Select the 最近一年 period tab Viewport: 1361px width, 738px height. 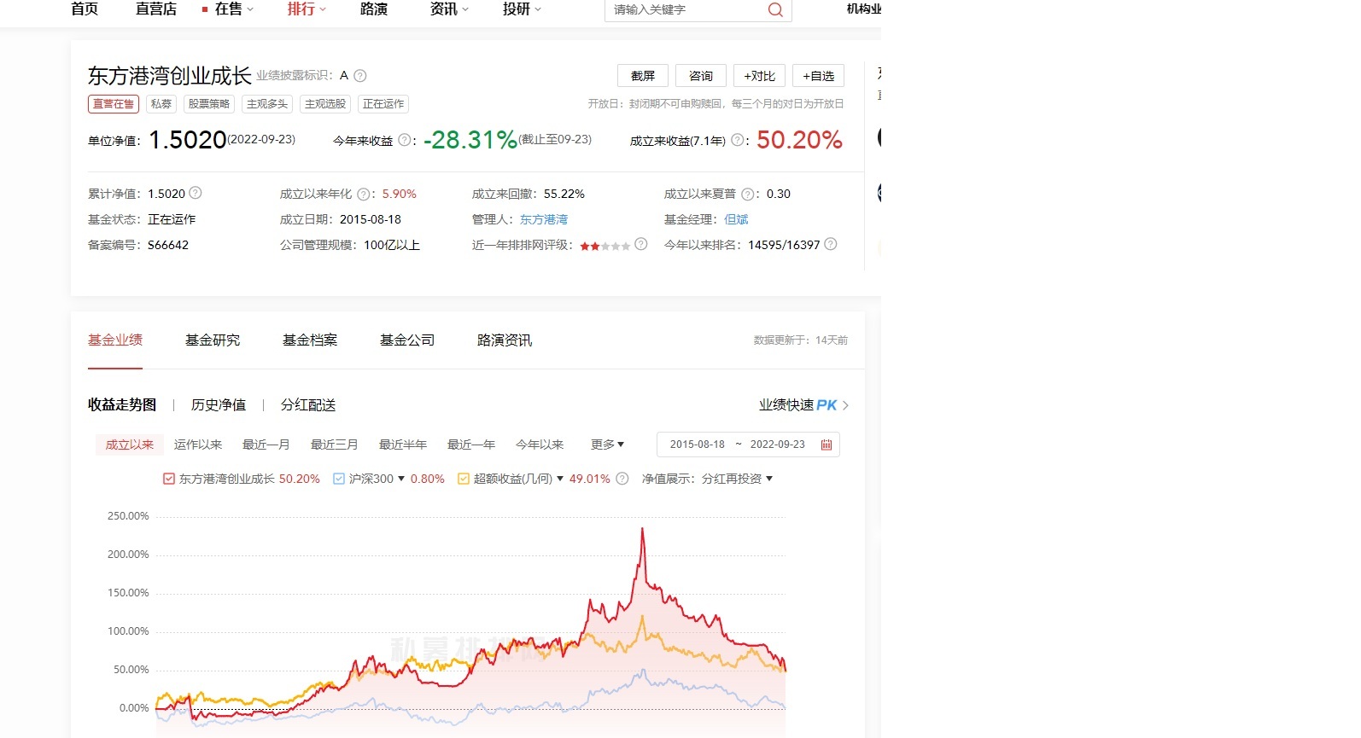coord(470,445)
